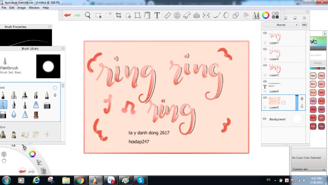The height and width of the screenshot is (185, 328).
Task: Open the Color Wheel editor in toolbar
Action: [266, 15]
